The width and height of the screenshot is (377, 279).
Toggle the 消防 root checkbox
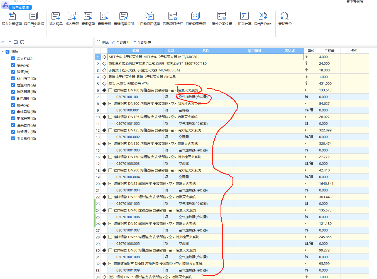[x=8, y=52]
